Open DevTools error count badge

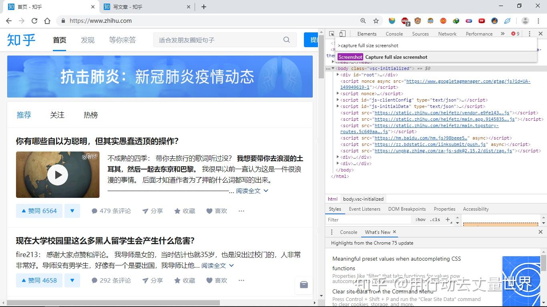pyautogui.click(x=515, y=34)
